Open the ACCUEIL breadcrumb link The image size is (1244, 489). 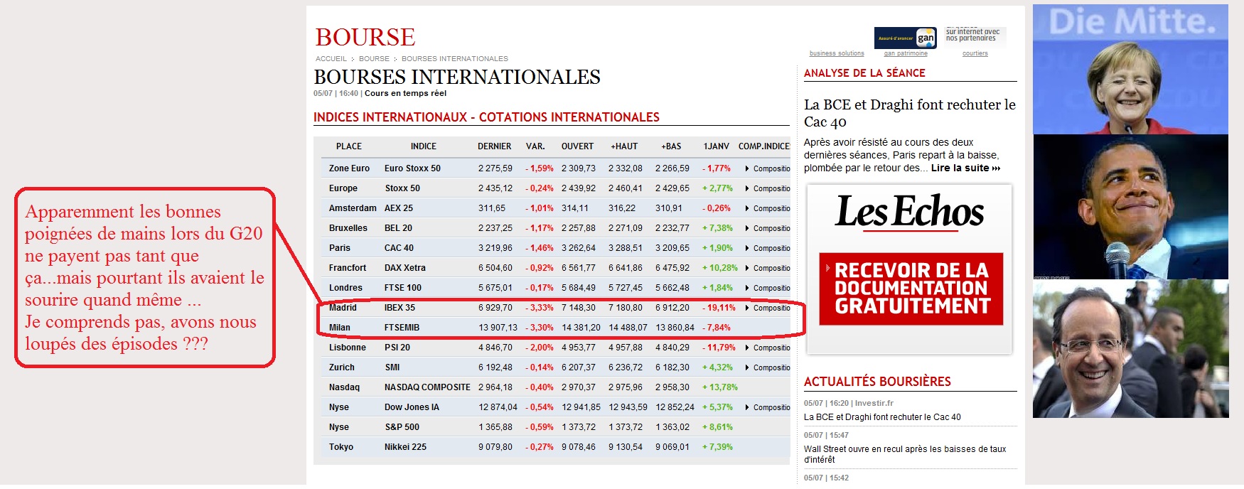331,59
